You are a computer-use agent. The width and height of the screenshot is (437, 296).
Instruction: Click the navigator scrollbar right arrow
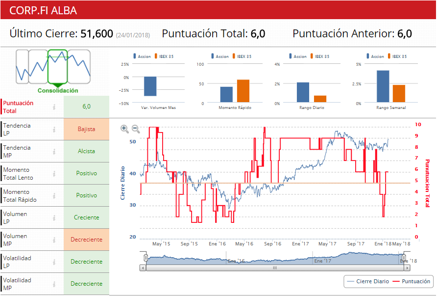point(407,268)
